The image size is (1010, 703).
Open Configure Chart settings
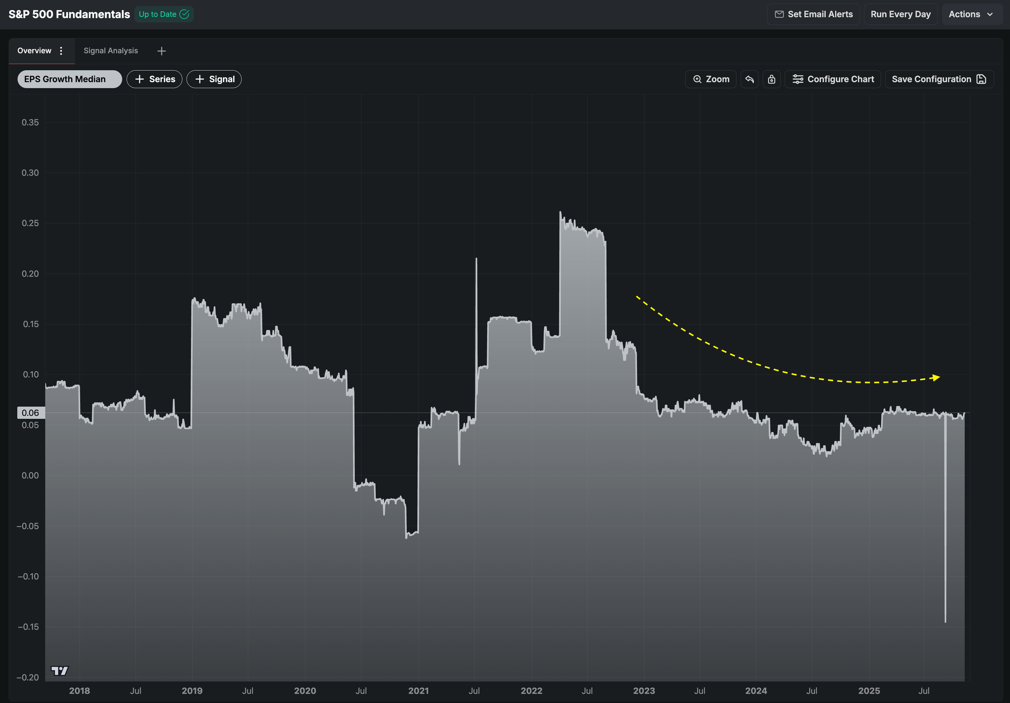click(x=833, y=79)
